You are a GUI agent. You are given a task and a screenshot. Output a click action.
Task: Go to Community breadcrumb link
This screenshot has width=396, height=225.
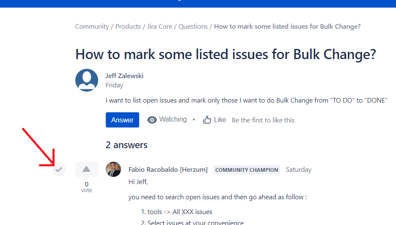[x=92, y=27]
